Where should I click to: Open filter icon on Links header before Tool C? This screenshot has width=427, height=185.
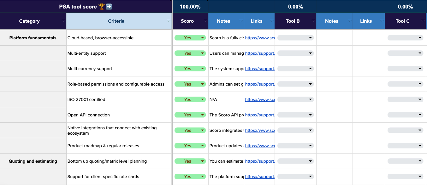[382, 21]
